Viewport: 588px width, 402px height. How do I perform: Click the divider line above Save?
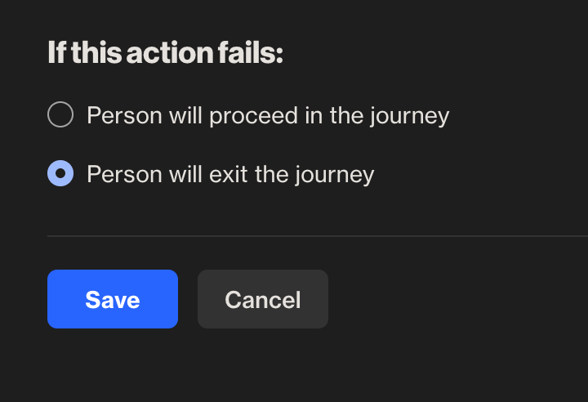click(317, 236)
